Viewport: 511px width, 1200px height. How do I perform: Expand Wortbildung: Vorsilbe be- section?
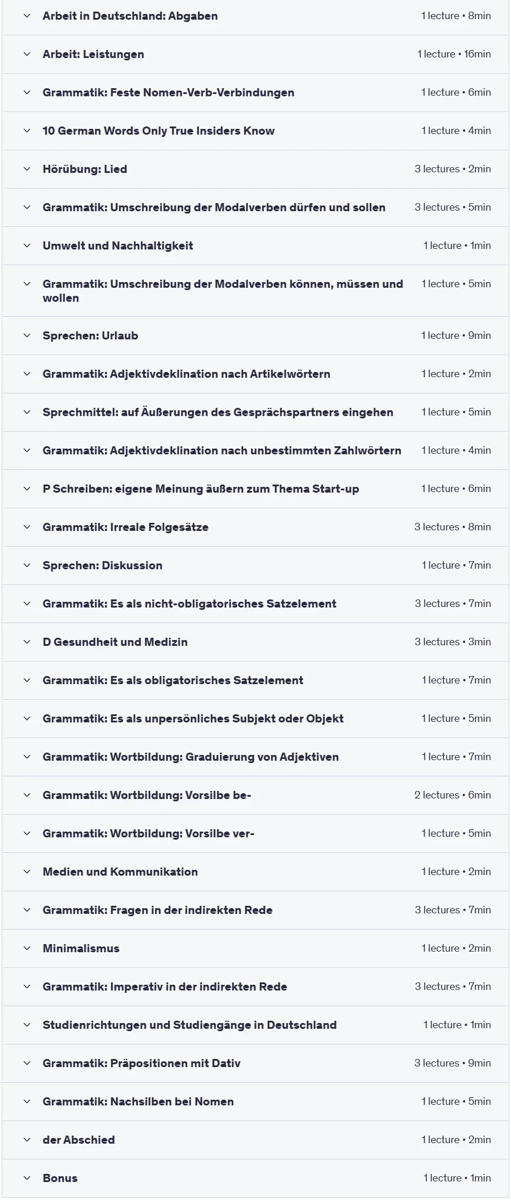pyautogui.click(x=255, y=796)
